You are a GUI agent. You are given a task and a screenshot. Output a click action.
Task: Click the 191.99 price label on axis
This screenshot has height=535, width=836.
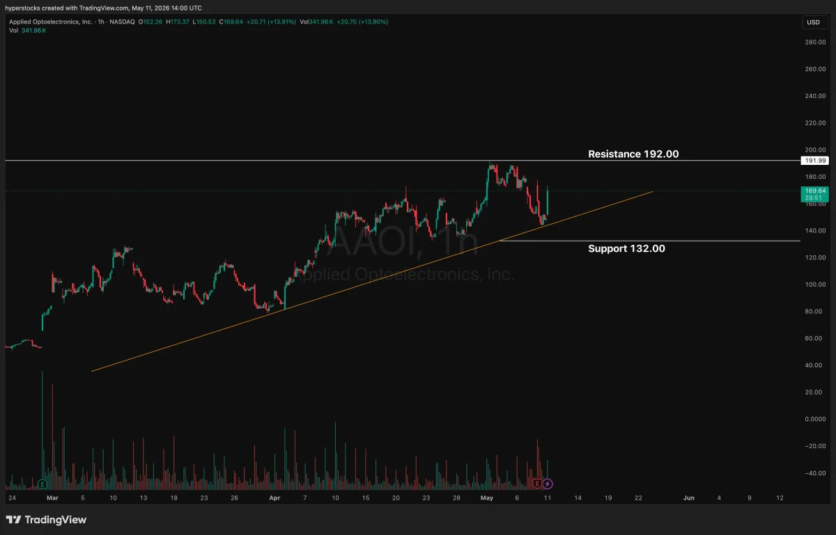[x=814, y=161]
